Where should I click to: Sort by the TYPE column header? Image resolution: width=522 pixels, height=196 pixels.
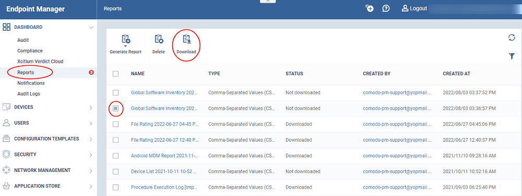(x=214, y=74)
